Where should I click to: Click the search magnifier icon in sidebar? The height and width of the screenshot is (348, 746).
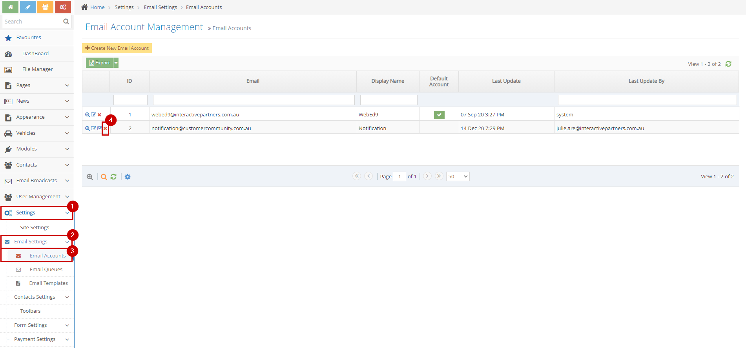point(66,22)
